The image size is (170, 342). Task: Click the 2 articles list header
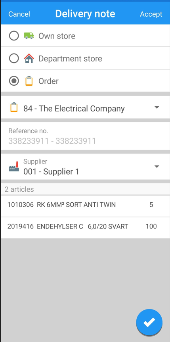click(x=85, y=189)
